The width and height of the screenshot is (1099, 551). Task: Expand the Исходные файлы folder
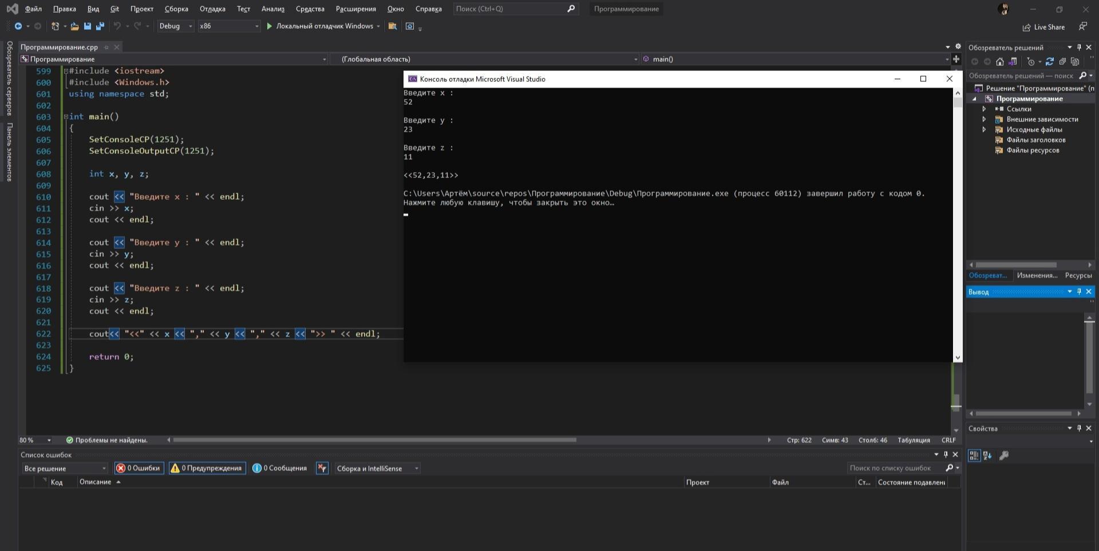click(x=984, y=129)
